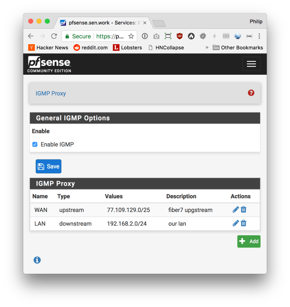Delete the LAN entry using the trash icon
The image size is (290, 307).
click(243, 223)
